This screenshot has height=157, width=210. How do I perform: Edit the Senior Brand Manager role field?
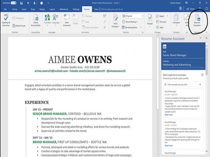click(183, 55)
